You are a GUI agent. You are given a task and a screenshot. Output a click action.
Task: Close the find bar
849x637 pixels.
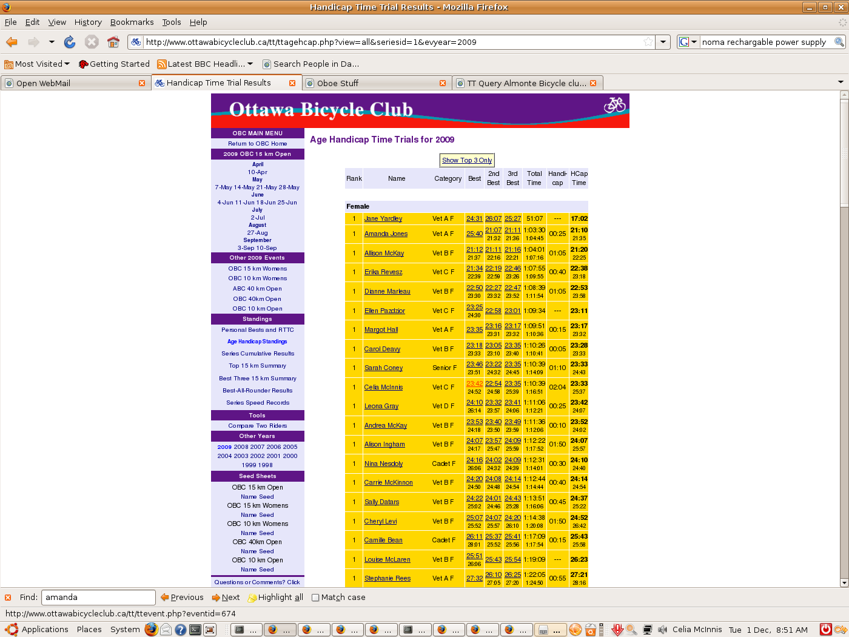pos(8,598)
